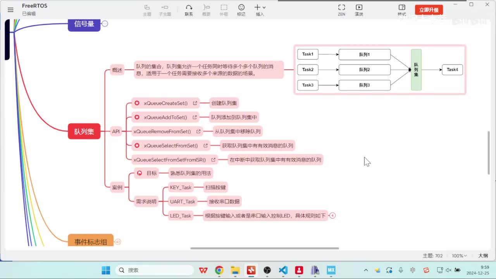Open Visual Studio Code from taskbar

(x=283, y=270)
